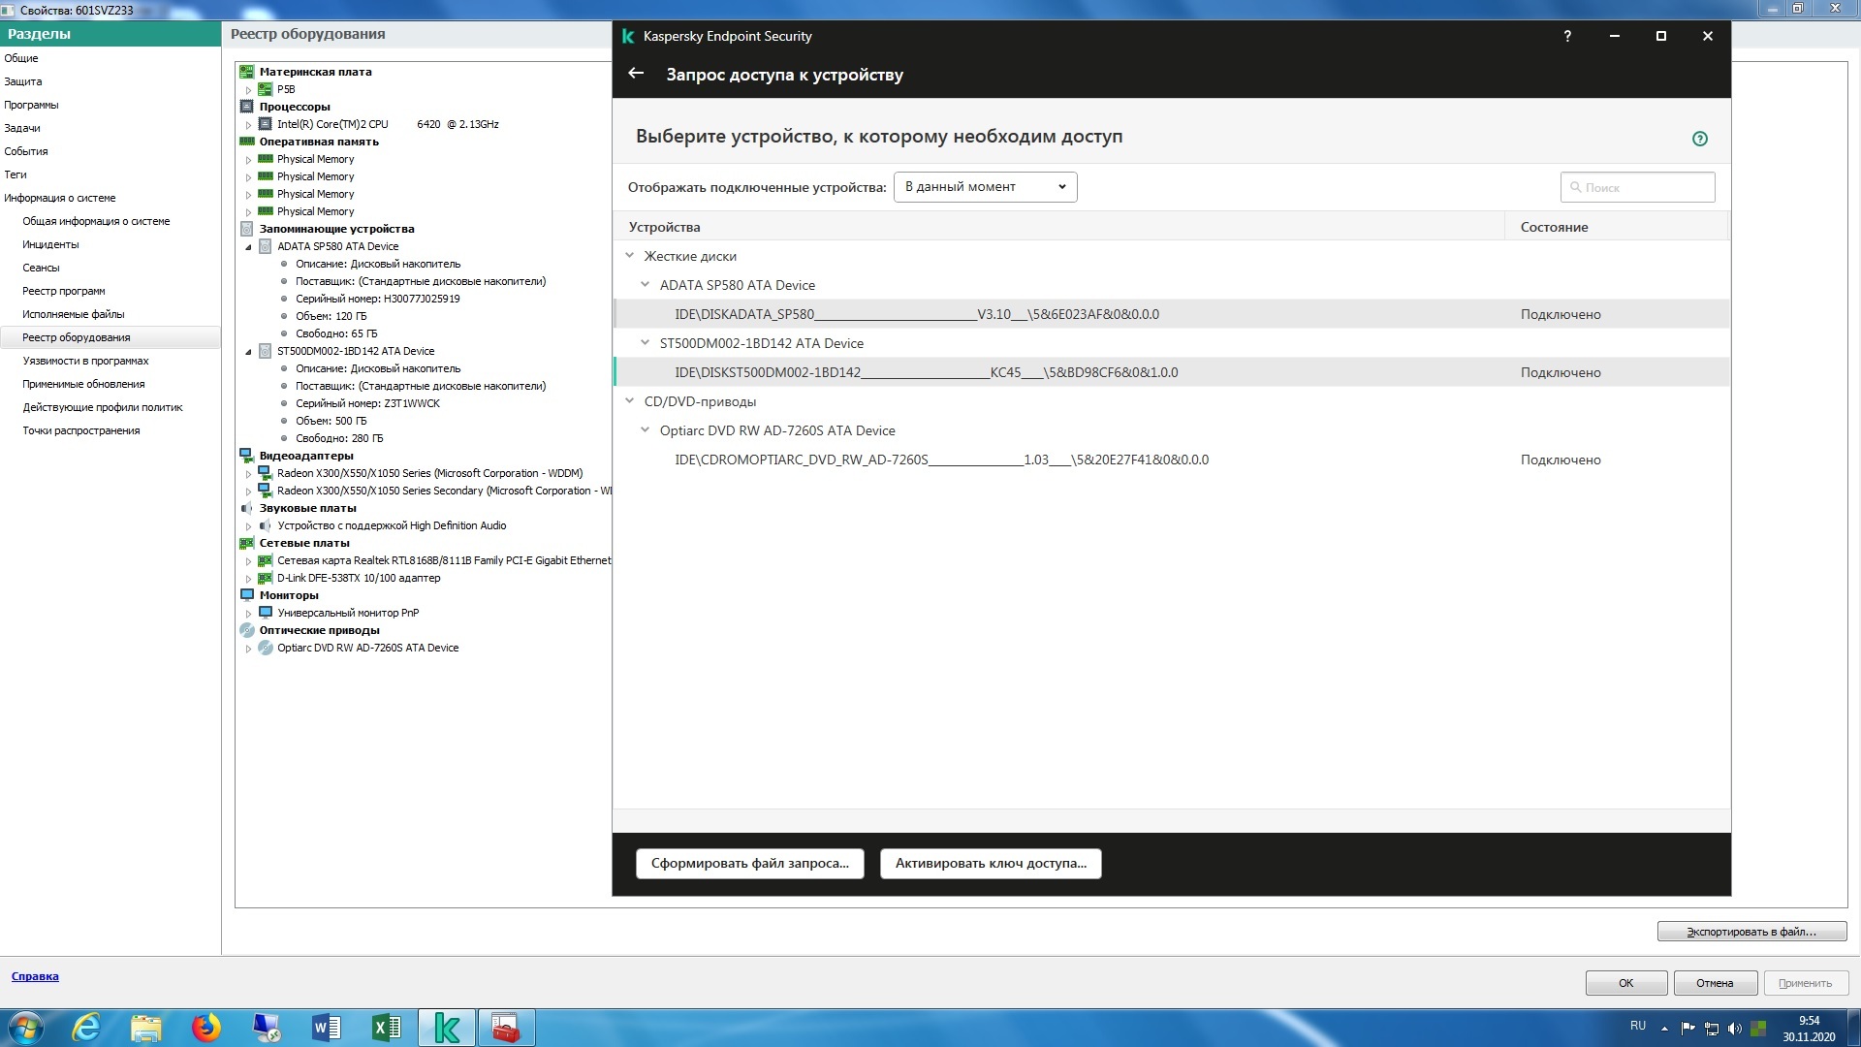Image resolution: width=1861 pixels, height=1047 pixels.
Task: Expand Универсальный монитор PnP node
Action: point(248,614)
